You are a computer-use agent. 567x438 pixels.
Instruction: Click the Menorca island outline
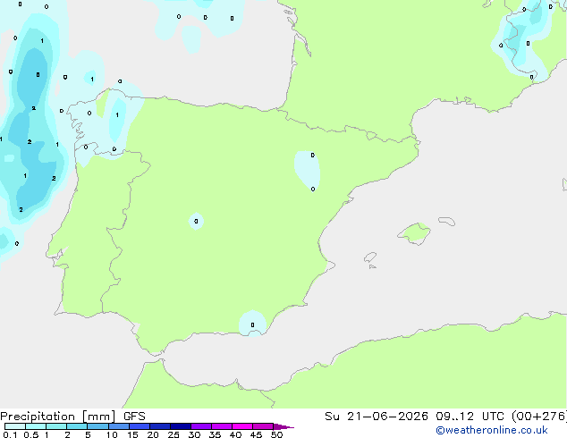pyautogui.click(x=446, y=221)
